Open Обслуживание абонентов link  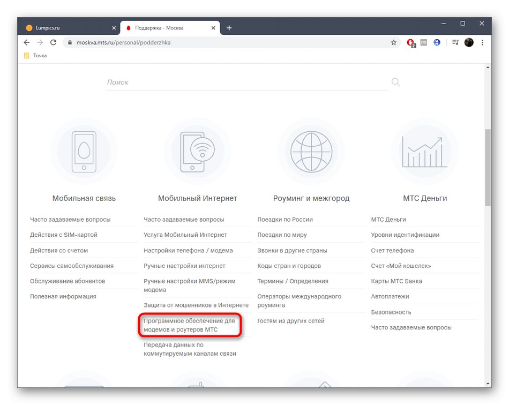coord(68,281)
